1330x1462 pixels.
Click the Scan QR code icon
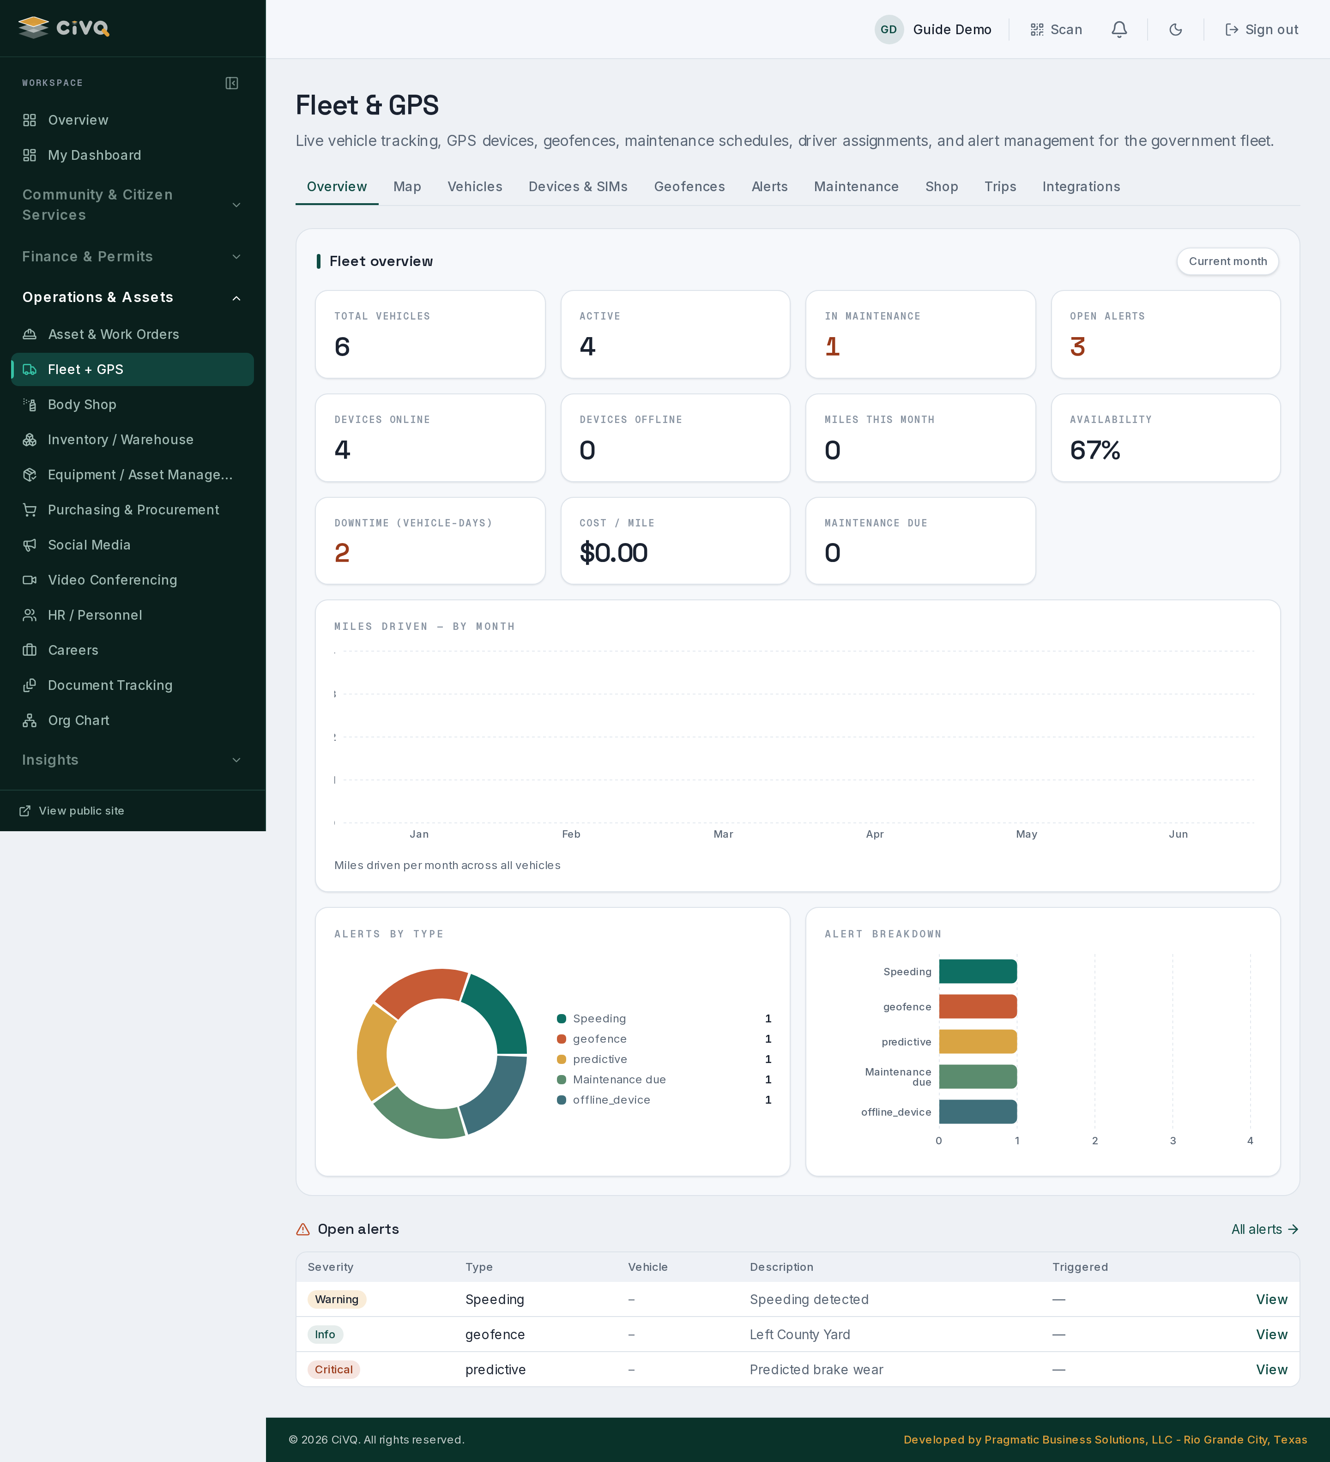[x=1037, y=30]
